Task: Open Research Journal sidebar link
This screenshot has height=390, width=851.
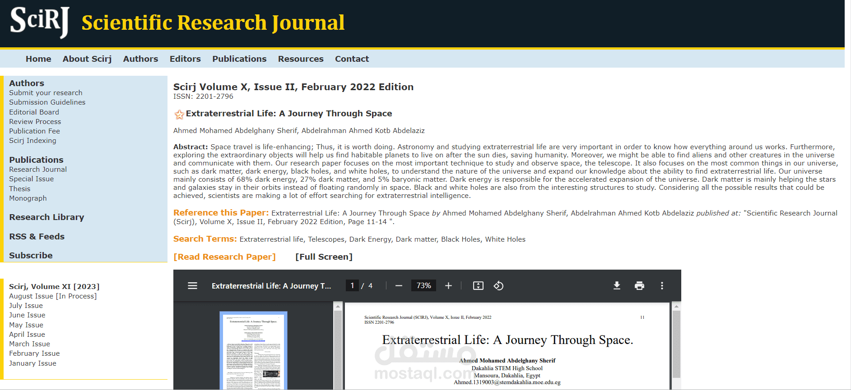Action: point(38,170)
